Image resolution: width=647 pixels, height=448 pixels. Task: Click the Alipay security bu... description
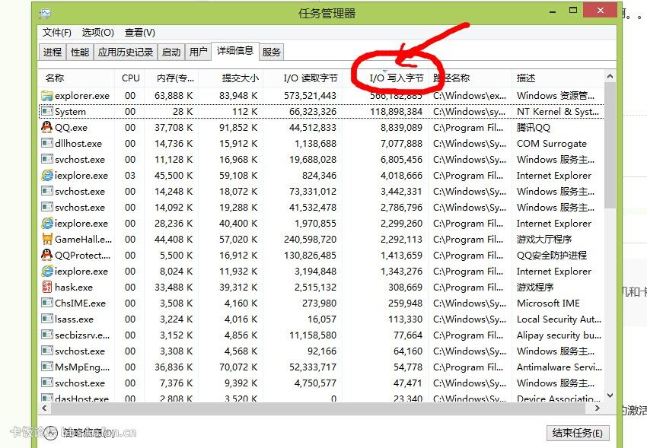tap(559, 335)
